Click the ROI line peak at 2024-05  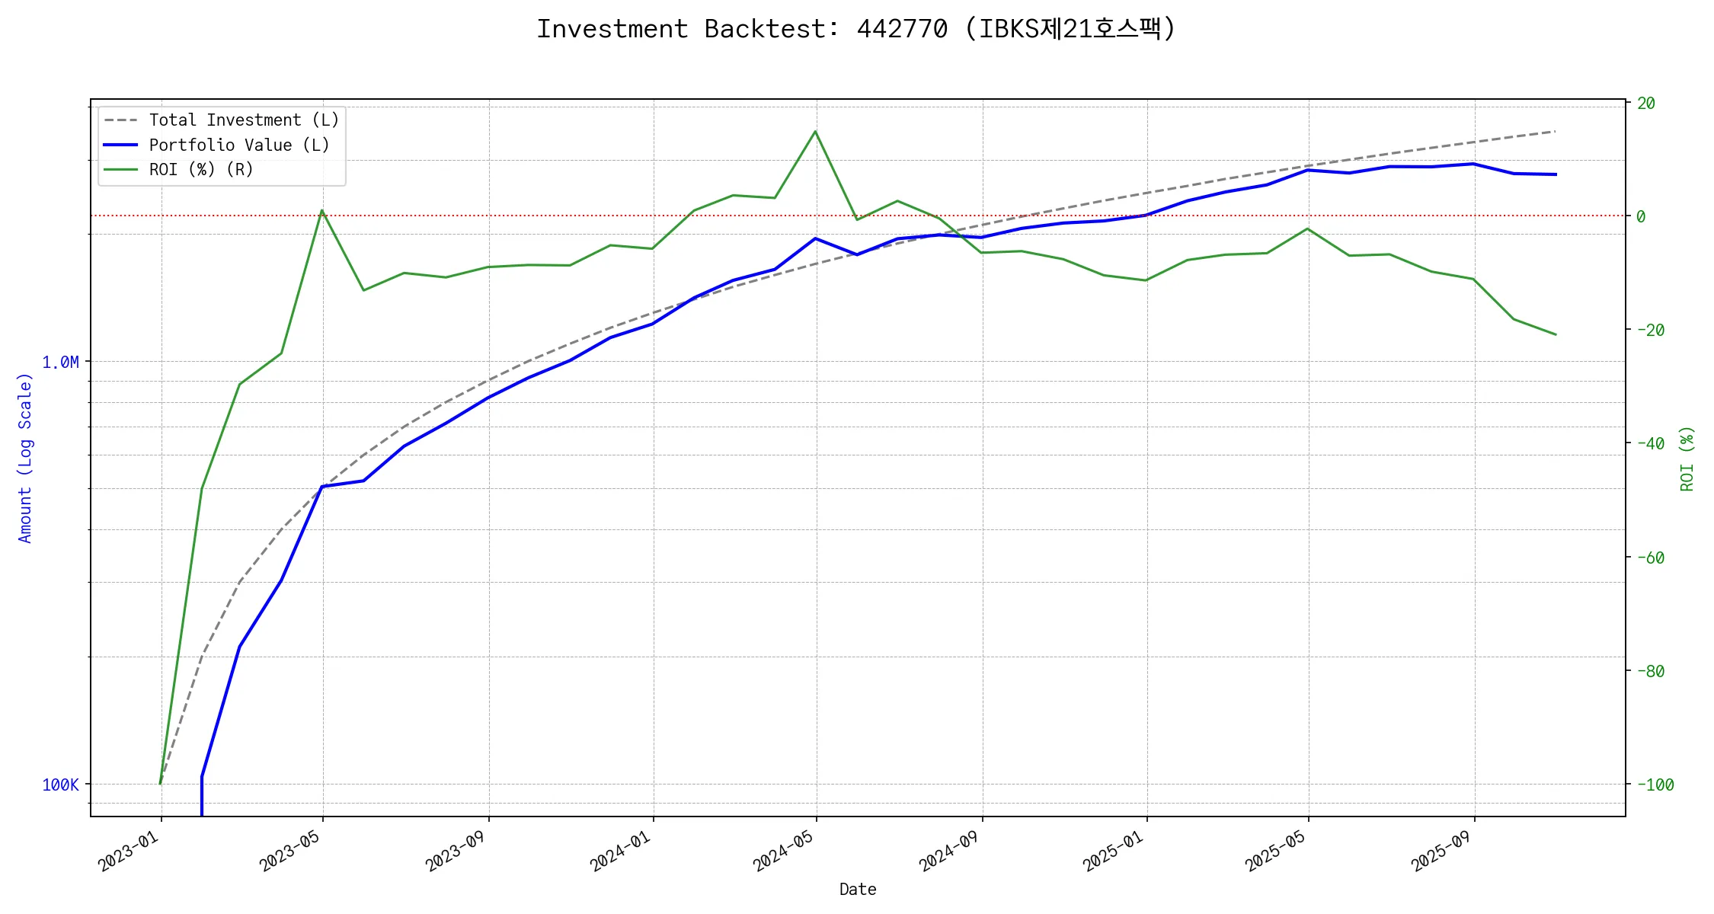pyautogui.click(x=816, y=131)
